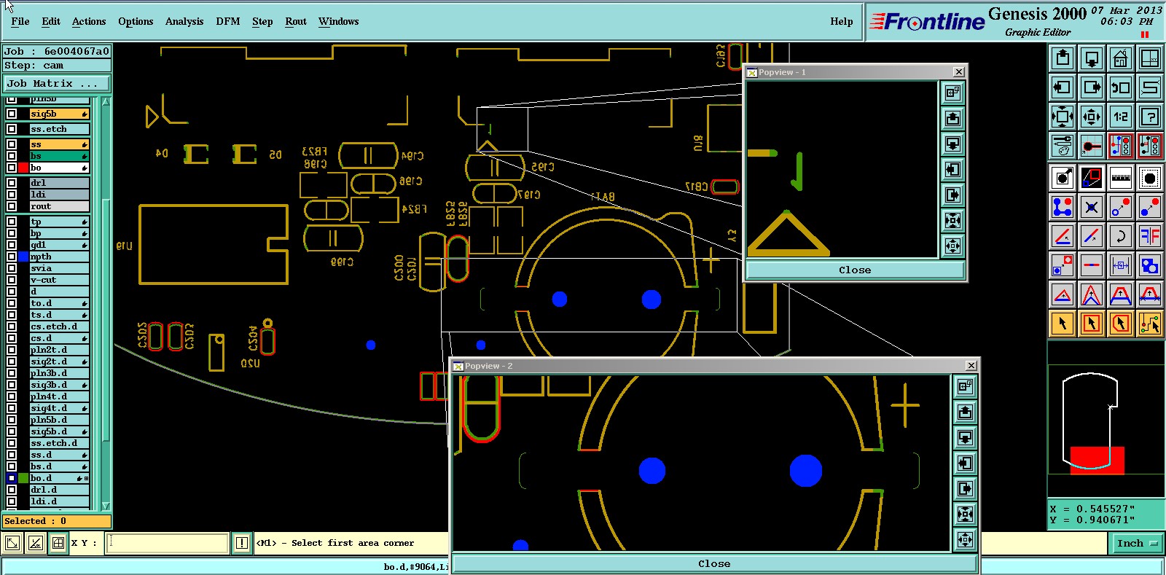Toggle the ss.etch layer checkbox
This screenshot has height=575, width=1166.
12,129
